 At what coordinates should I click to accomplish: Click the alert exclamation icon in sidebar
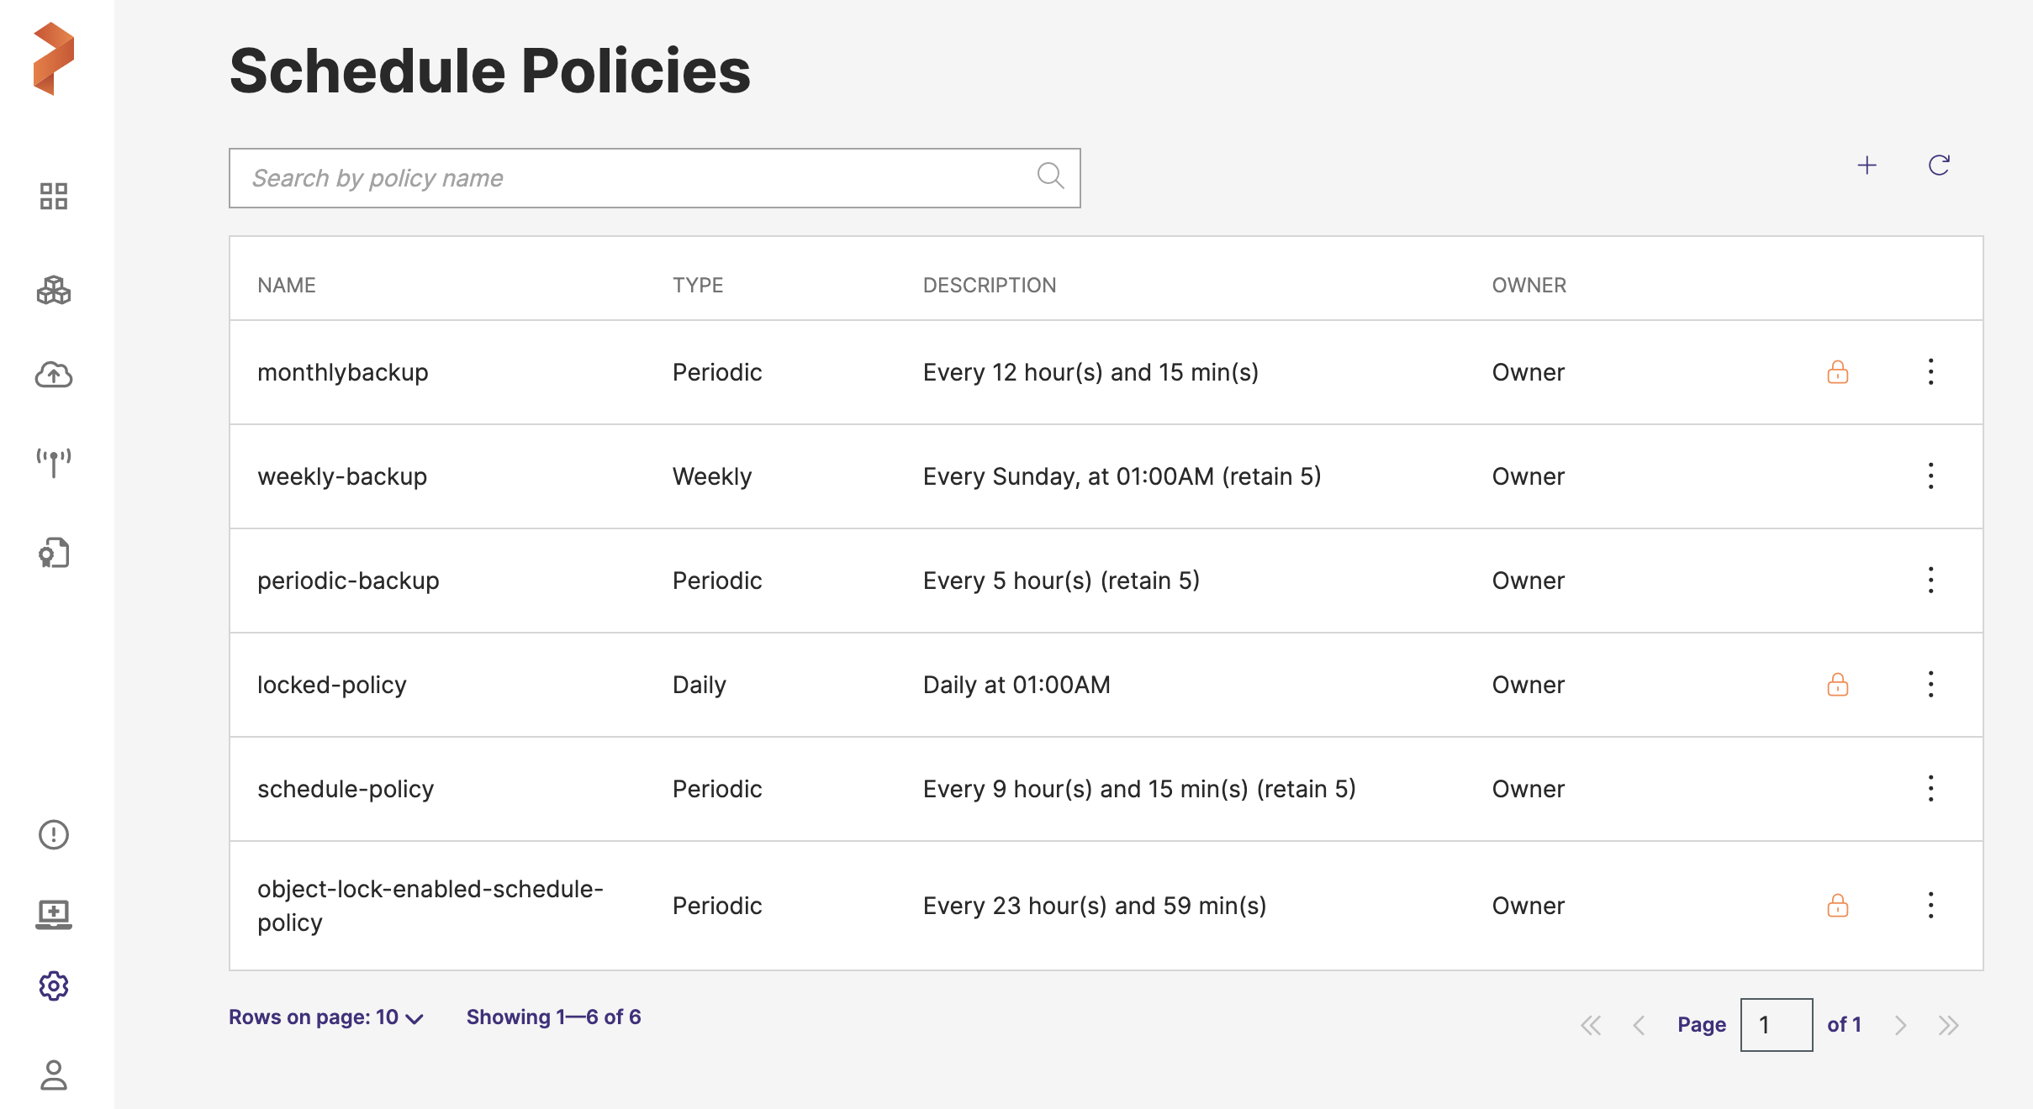click(x=54, y=834)
